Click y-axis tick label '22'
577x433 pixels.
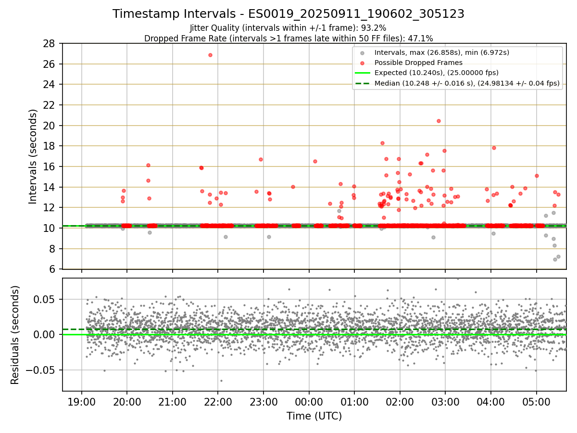tap(49, 105)
